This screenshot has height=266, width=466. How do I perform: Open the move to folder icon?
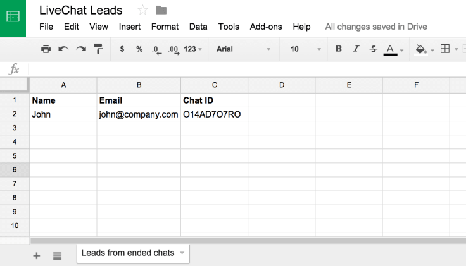click(x=161, y=10)
